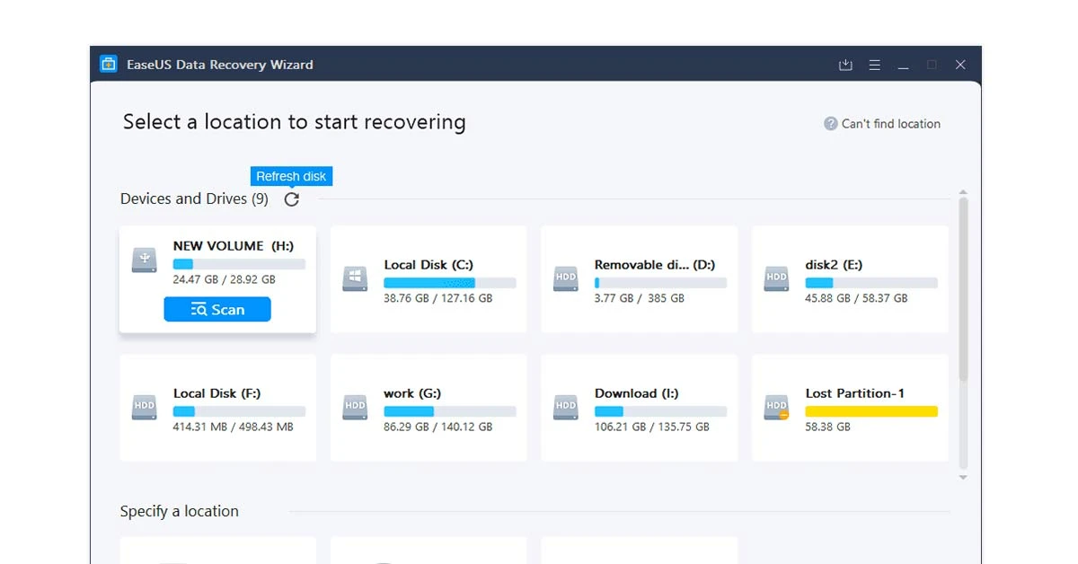Viewport: 1078px width, 564px height.
Task: Click the blue capacity bar on disk2 (E:)
Action: coord(818,282)
